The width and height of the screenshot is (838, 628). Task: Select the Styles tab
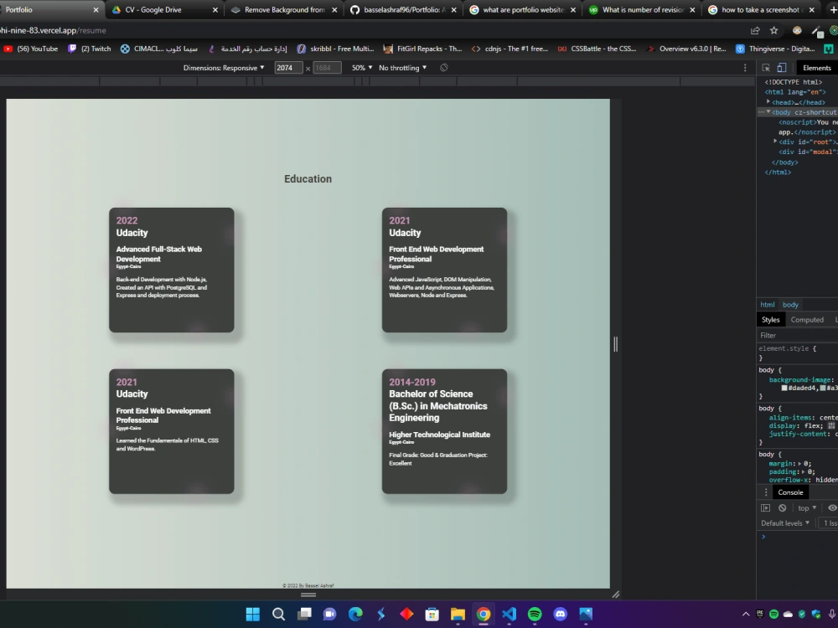point(770,320)
